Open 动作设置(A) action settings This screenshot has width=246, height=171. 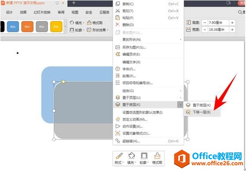(x=148, y=126)
